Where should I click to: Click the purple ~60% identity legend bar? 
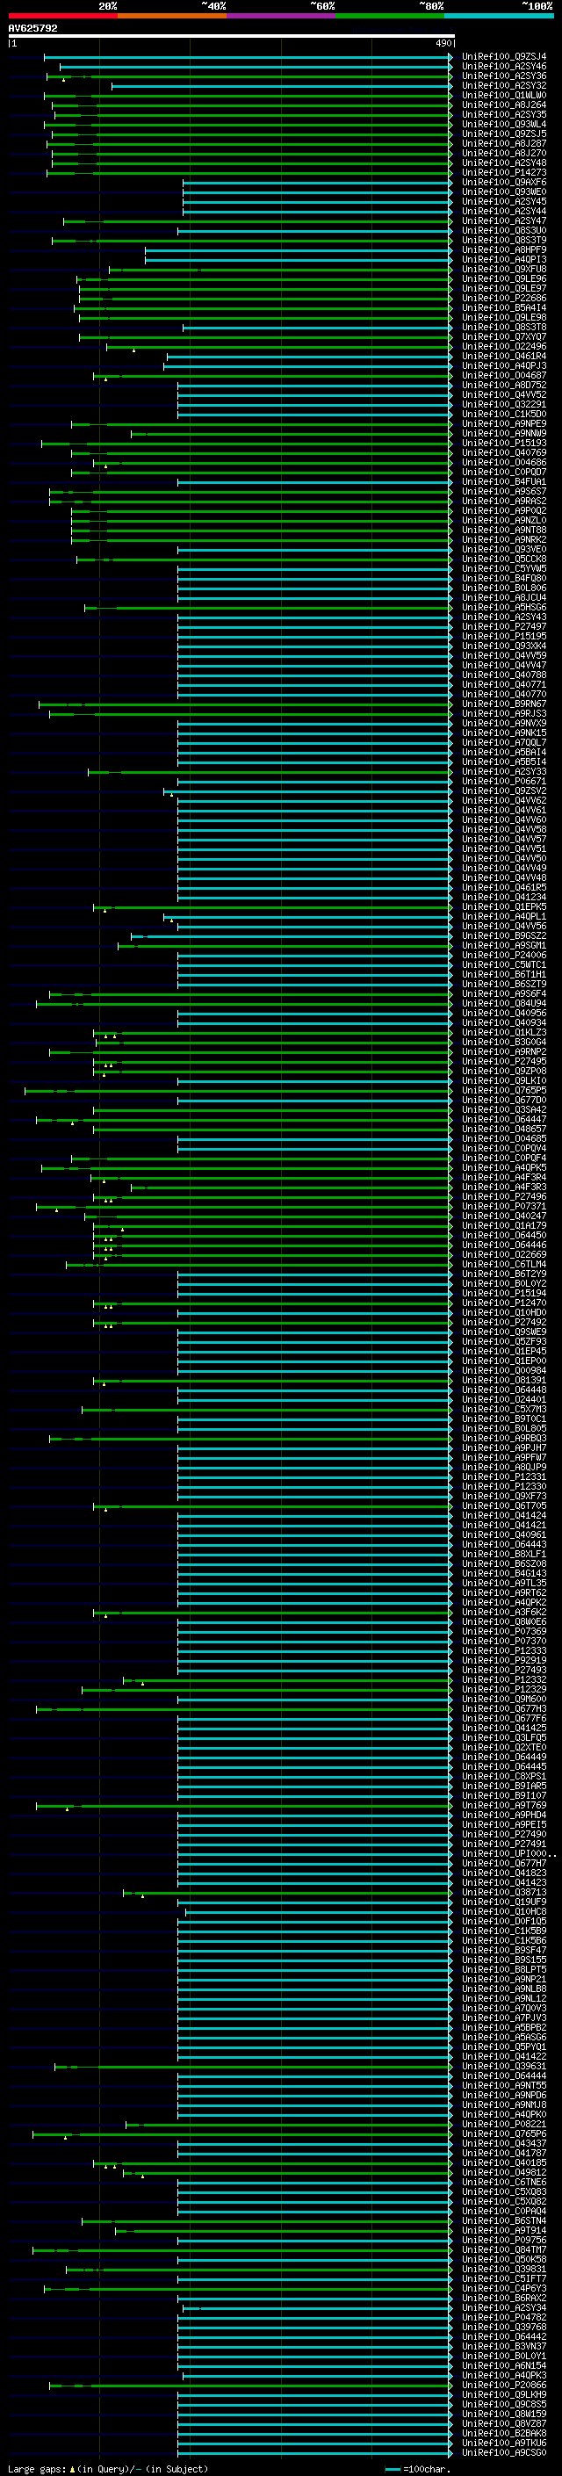pos(280,16)
